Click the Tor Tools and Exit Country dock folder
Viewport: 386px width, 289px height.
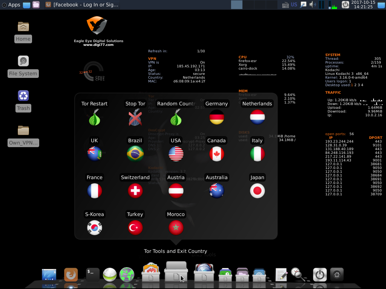pos(176,272)
